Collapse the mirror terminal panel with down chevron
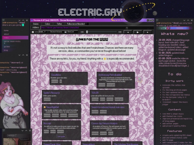Viewport: 194px width, 145px height. click(x=19, y=55)
